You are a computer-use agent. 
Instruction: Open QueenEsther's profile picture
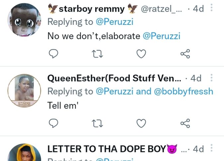[x=24, y=90]
